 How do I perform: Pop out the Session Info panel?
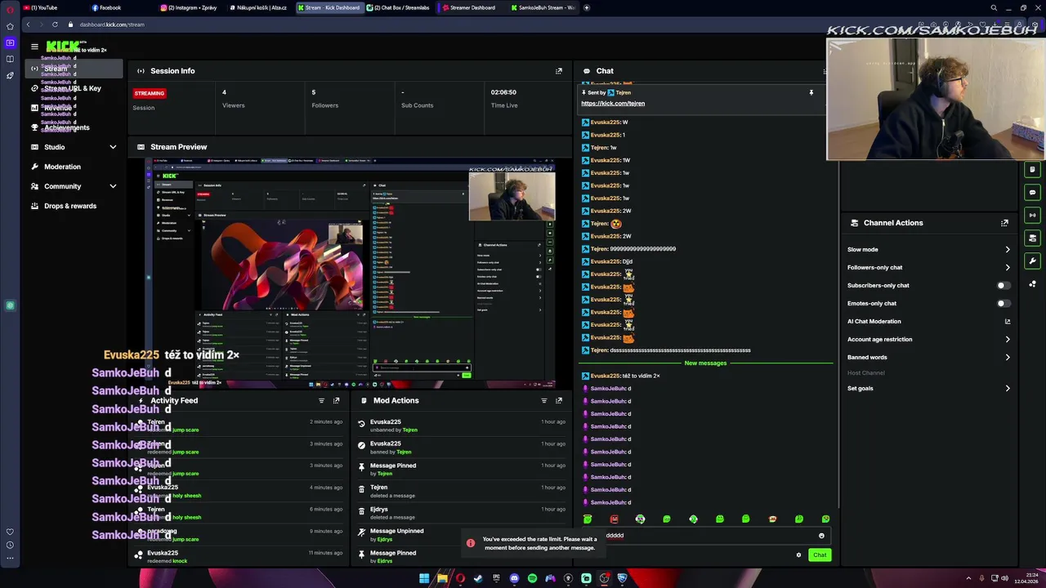(x=559, y=71)
